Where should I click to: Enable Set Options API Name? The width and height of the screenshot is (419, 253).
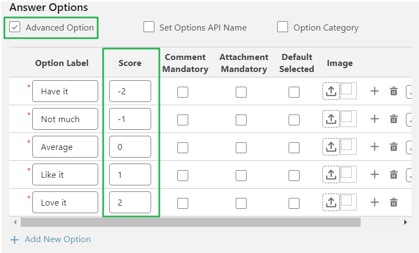149,27
